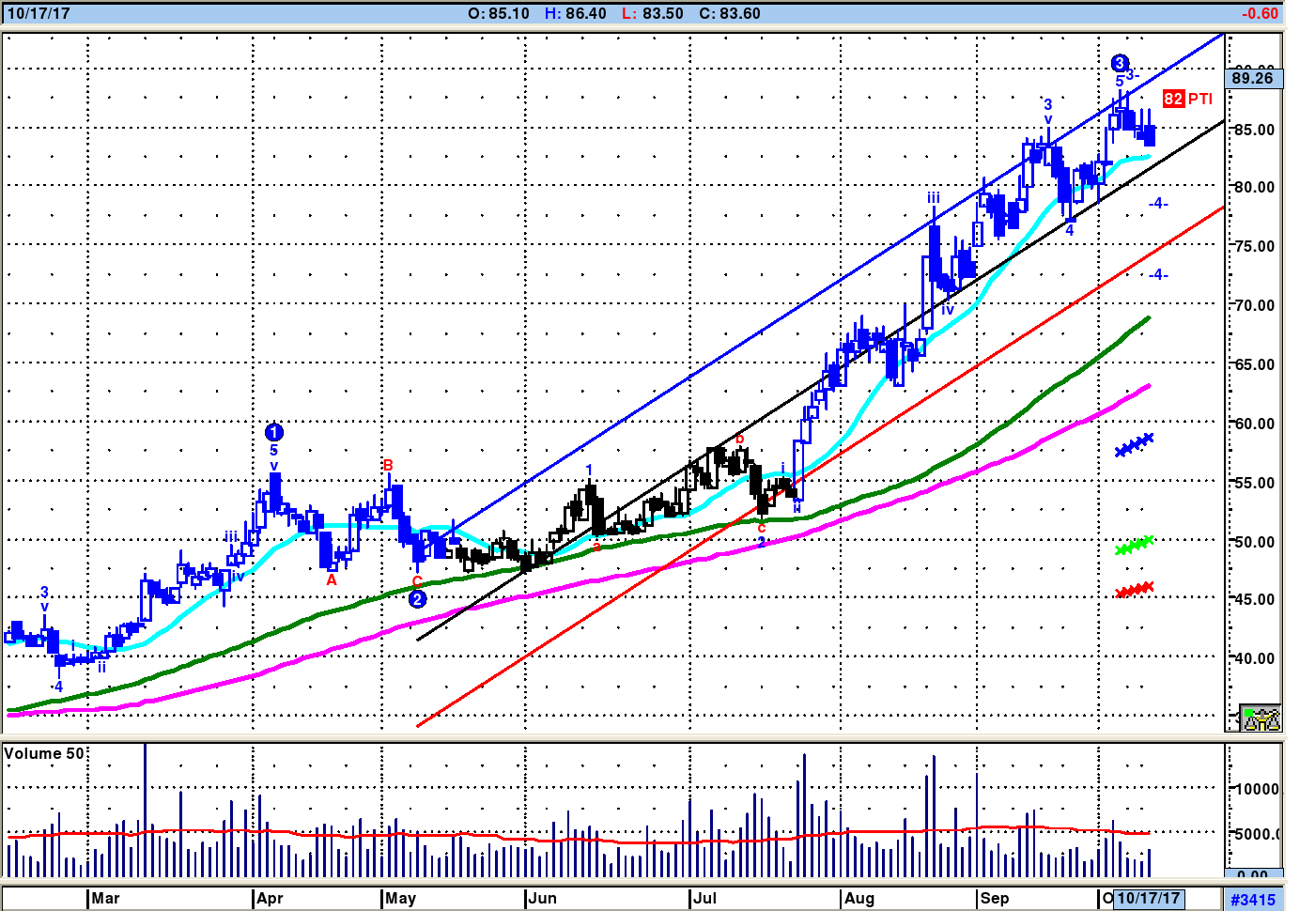
Task: Click the highlighted 10/17/17 date on time axis
Action: click(1148, 898)
